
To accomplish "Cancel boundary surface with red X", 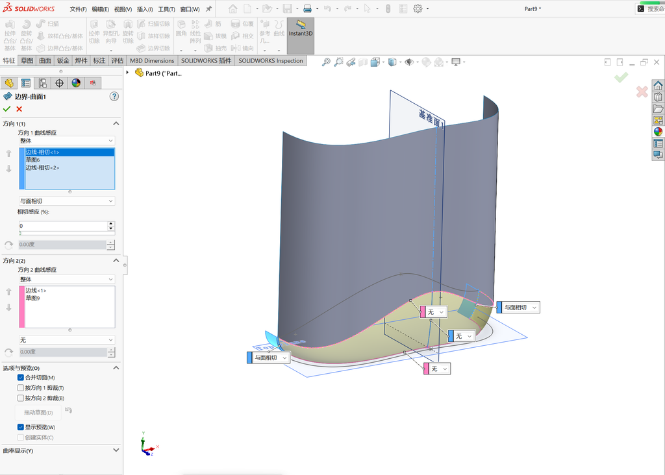I will (x=19, y=109).
